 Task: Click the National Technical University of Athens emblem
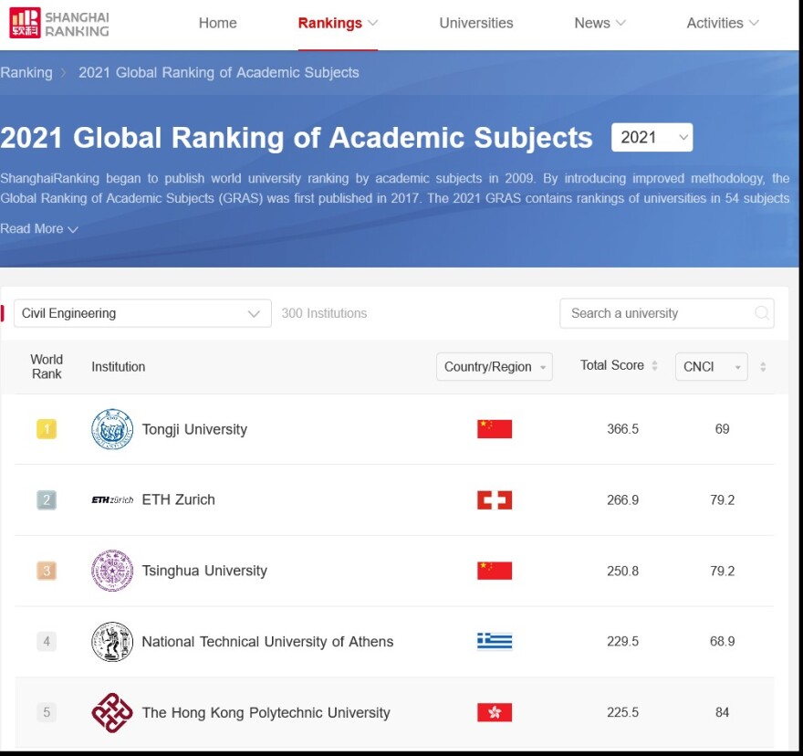point(112,642)
